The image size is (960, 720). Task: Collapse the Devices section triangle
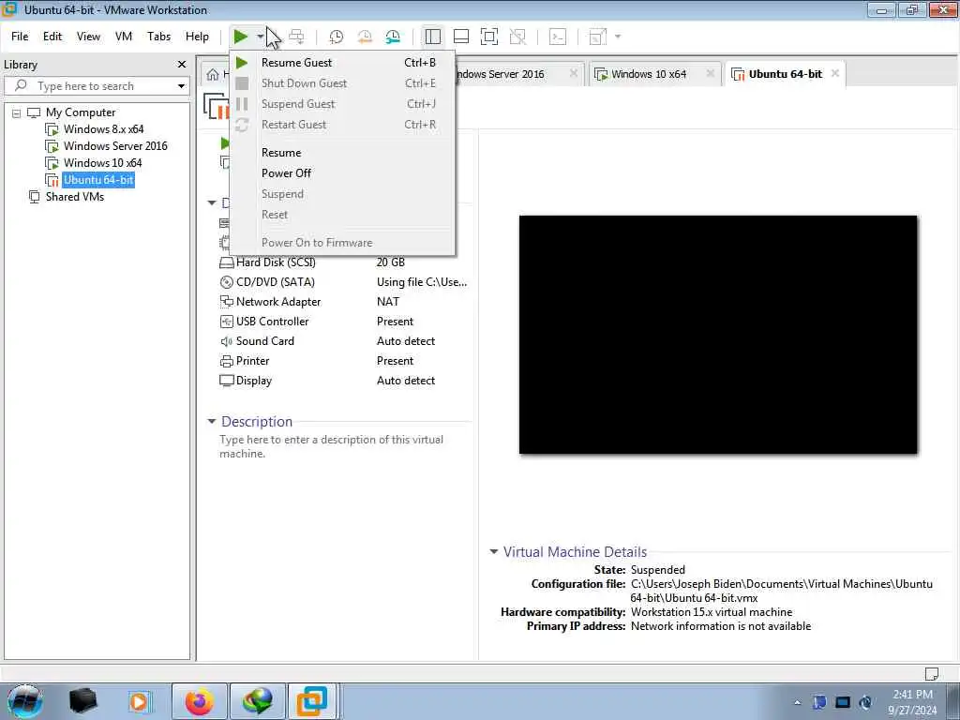[212, 202]
